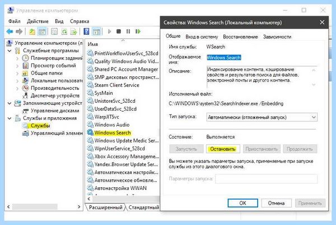Select Shared PC Account Manager row
This screenshot has width=336, height=225.
tap(123, 69)
